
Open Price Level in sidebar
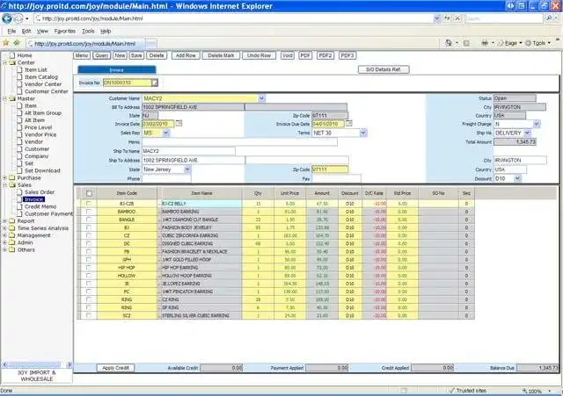tap(38, 127)
